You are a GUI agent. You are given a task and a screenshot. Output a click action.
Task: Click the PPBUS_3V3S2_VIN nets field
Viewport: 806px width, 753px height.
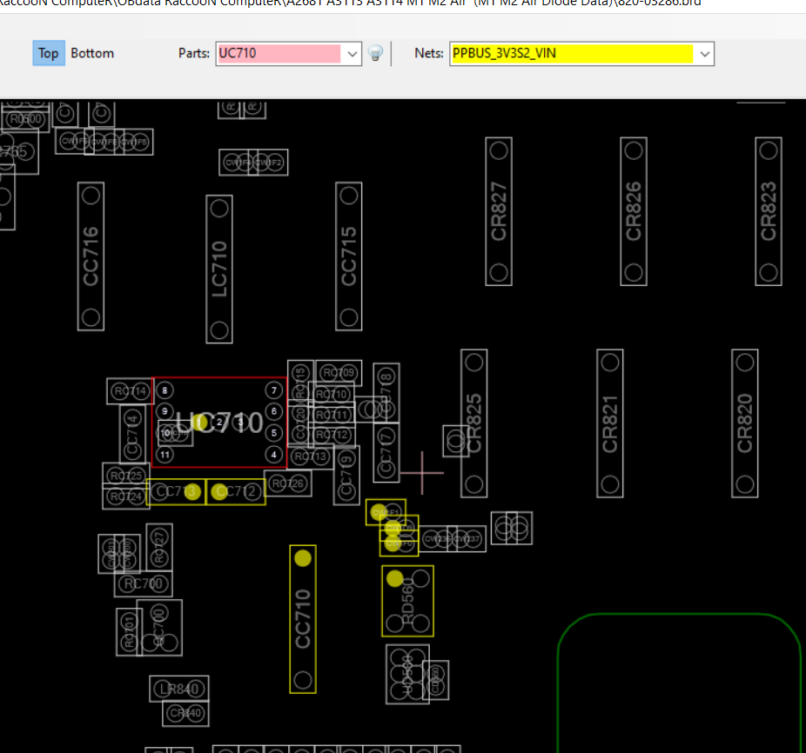572,53
